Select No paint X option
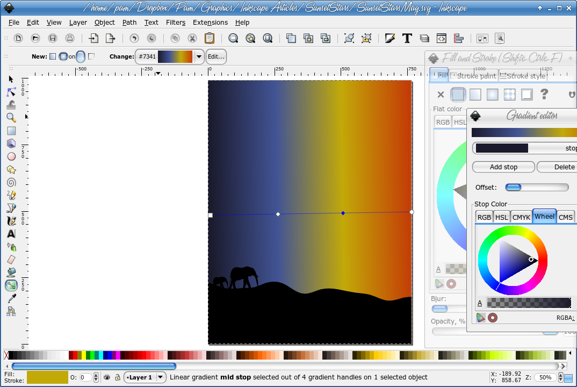 [441, 95]
